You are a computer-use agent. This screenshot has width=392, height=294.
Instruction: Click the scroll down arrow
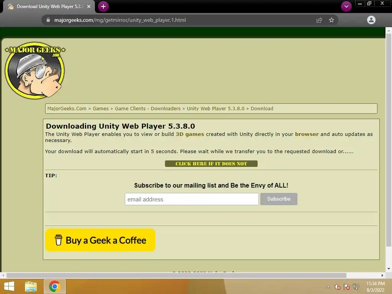(389, 269)
